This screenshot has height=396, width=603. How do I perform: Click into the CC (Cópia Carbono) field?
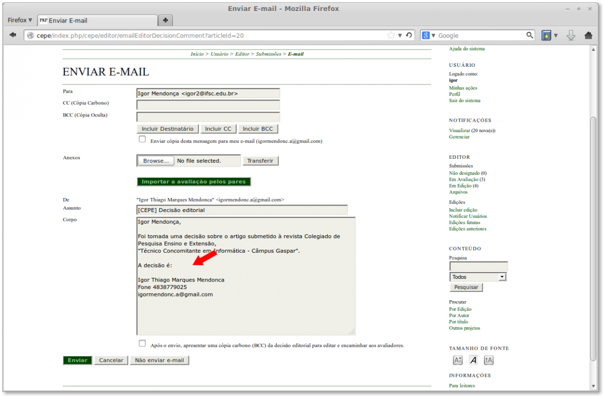tap(208, 105)
